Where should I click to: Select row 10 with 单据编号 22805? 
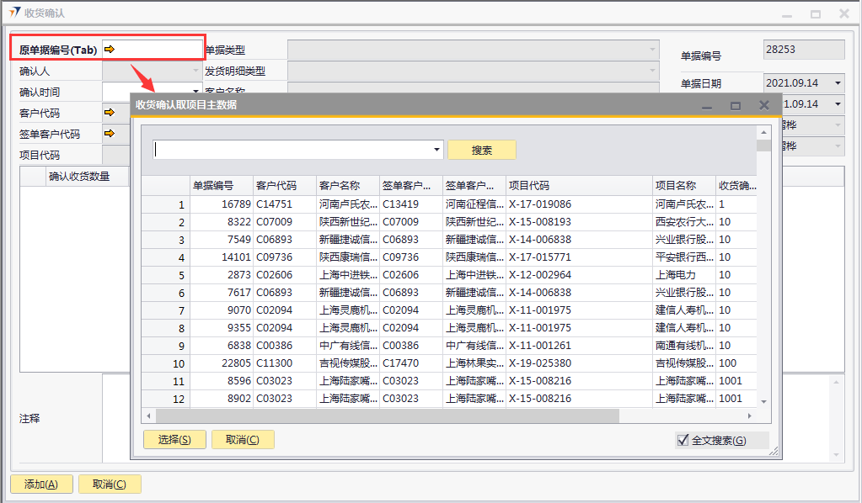pyautogui.click(x=221, y=363)
